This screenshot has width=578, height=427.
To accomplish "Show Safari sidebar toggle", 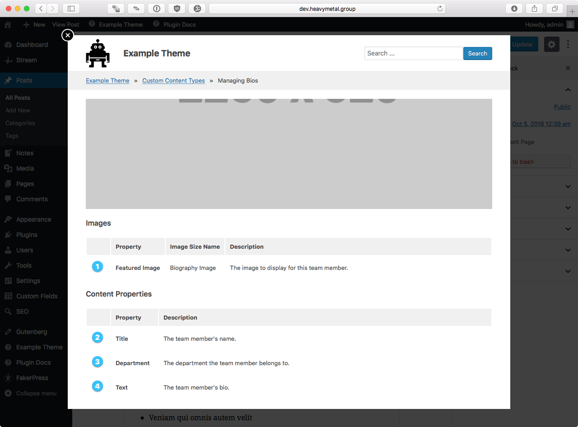I will [x=71, y=9].
